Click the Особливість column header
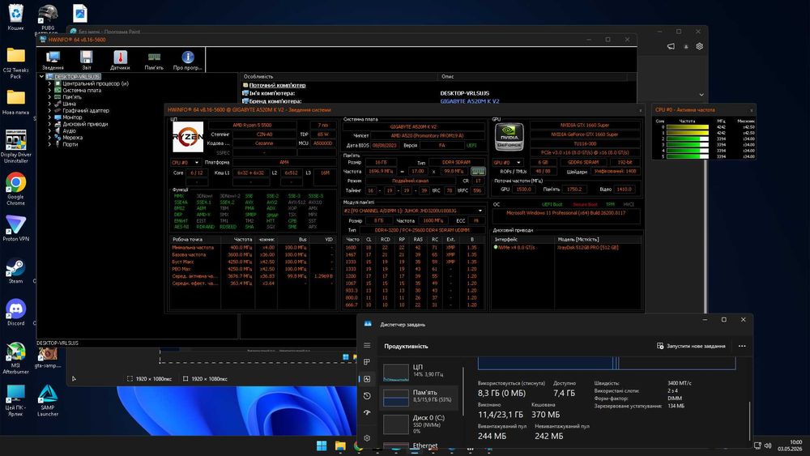The image size is (810, 456). [339, 76]
